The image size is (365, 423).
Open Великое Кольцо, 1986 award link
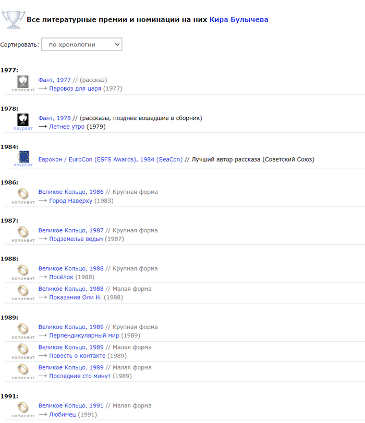[x=71, y=192]
